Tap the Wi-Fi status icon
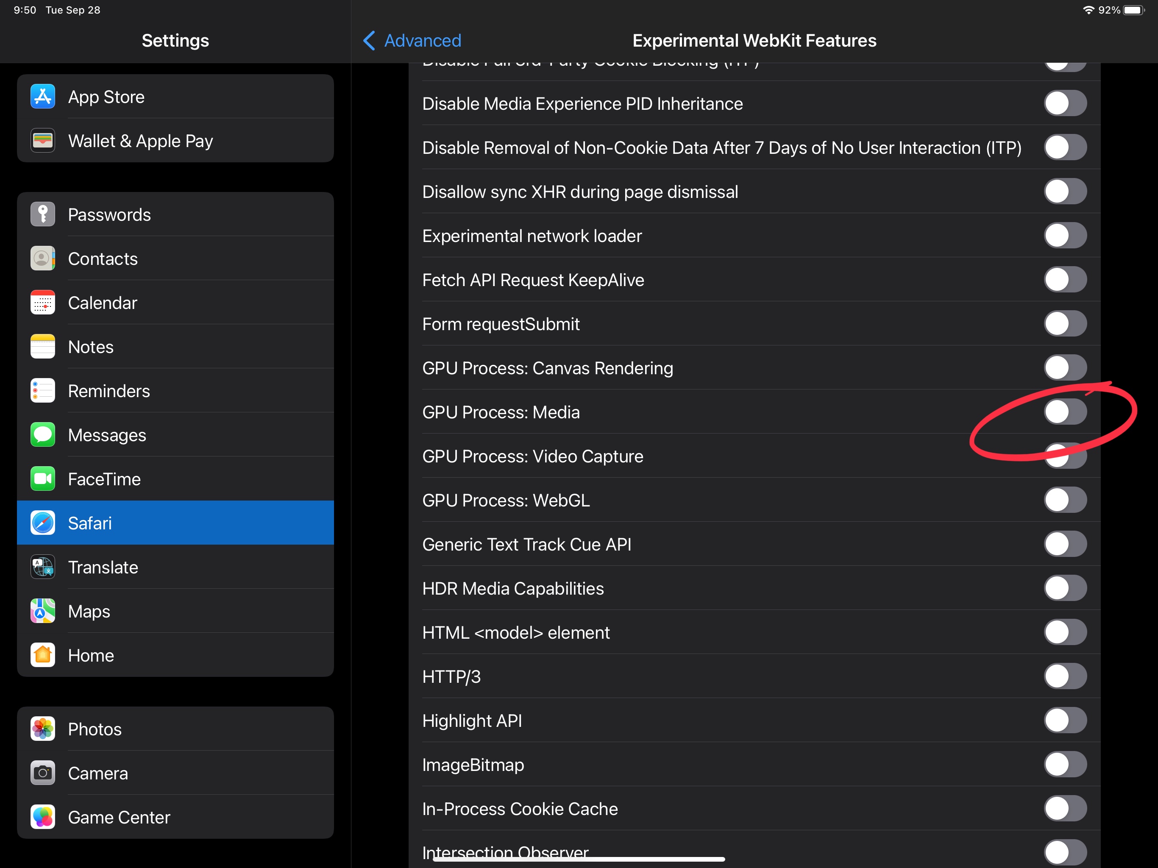This screenshot has height=868, width=1158. pos(1088,10)
